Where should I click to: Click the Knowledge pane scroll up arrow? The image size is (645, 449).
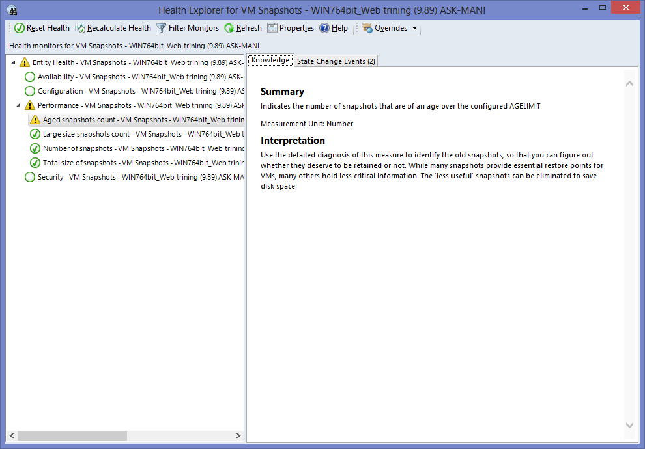(629, 84)
